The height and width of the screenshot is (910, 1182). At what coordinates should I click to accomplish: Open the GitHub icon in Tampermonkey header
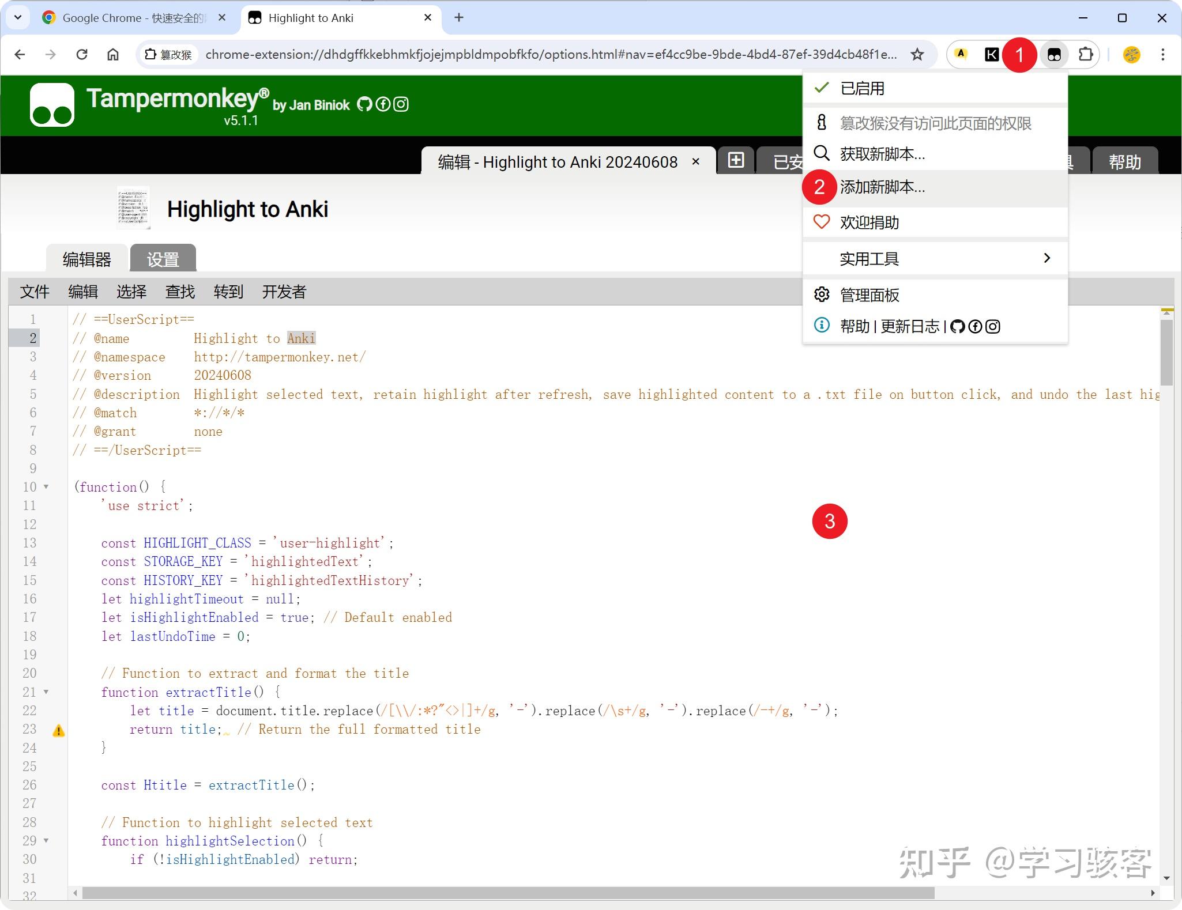pos(365,104)
